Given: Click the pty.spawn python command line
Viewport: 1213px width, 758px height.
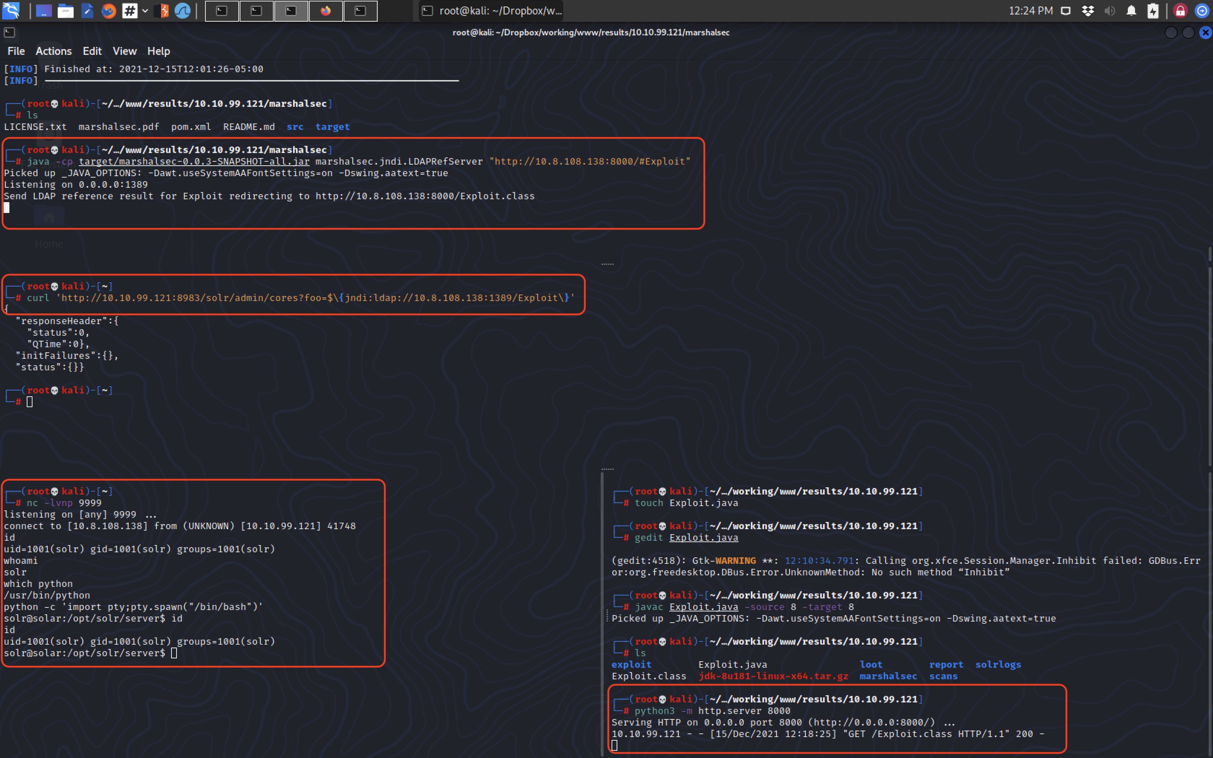Looking at the screenshot, I should 133,607.
